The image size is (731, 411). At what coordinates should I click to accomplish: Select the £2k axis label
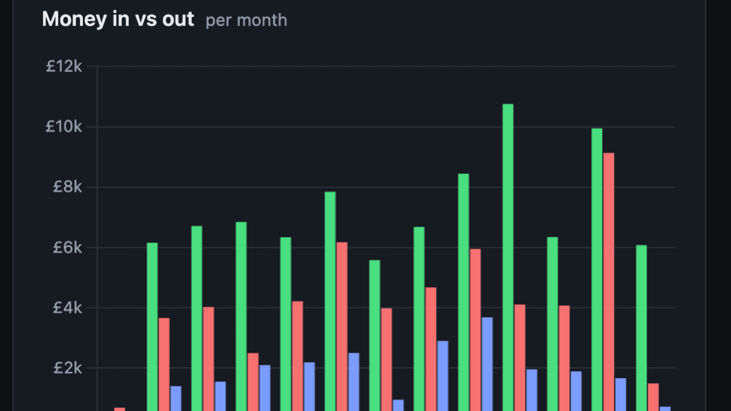[68, 368]
